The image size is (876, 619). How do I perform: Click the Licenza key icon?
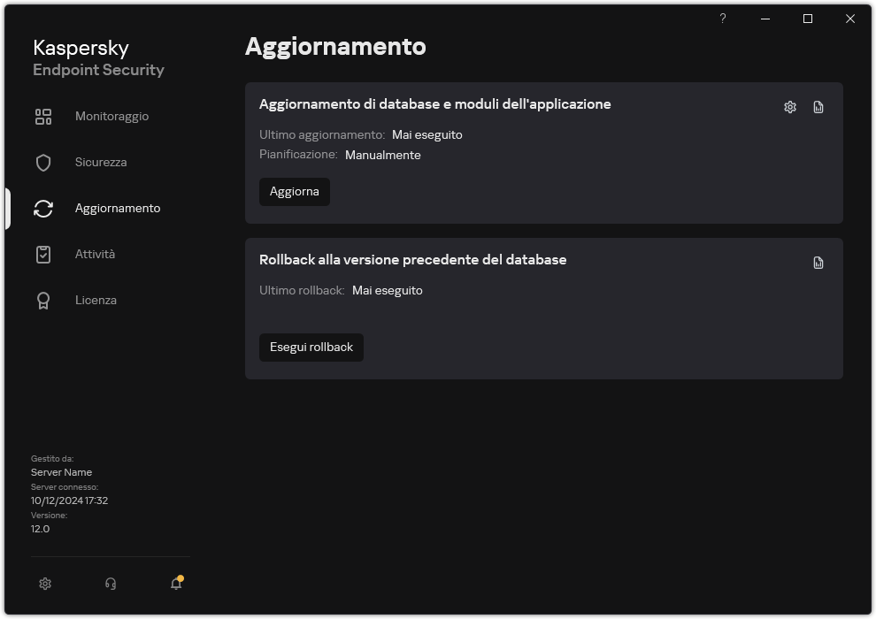click(42, 300)
